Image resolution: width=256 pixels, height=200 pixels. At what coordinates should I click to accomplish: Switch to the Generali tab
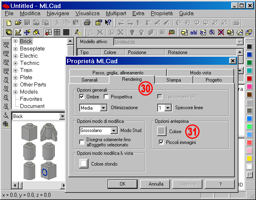(90, 80)
